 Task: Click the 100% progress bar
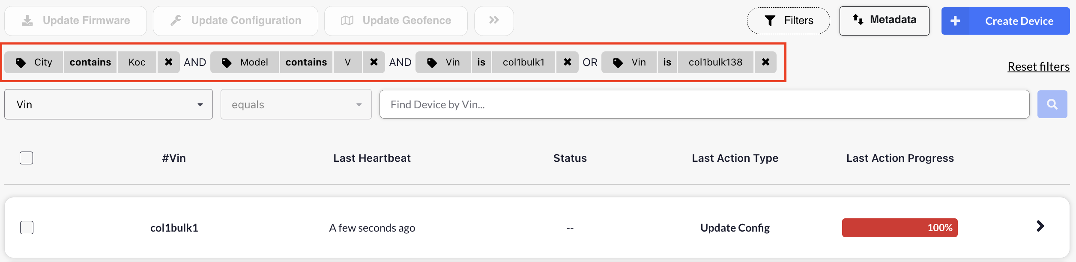900,228
